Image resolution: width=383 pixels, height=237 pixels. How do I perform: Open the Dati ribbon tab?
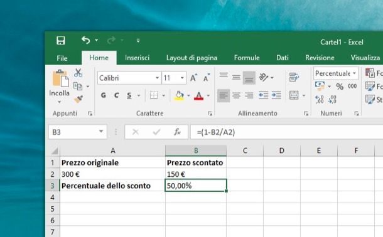283,58
